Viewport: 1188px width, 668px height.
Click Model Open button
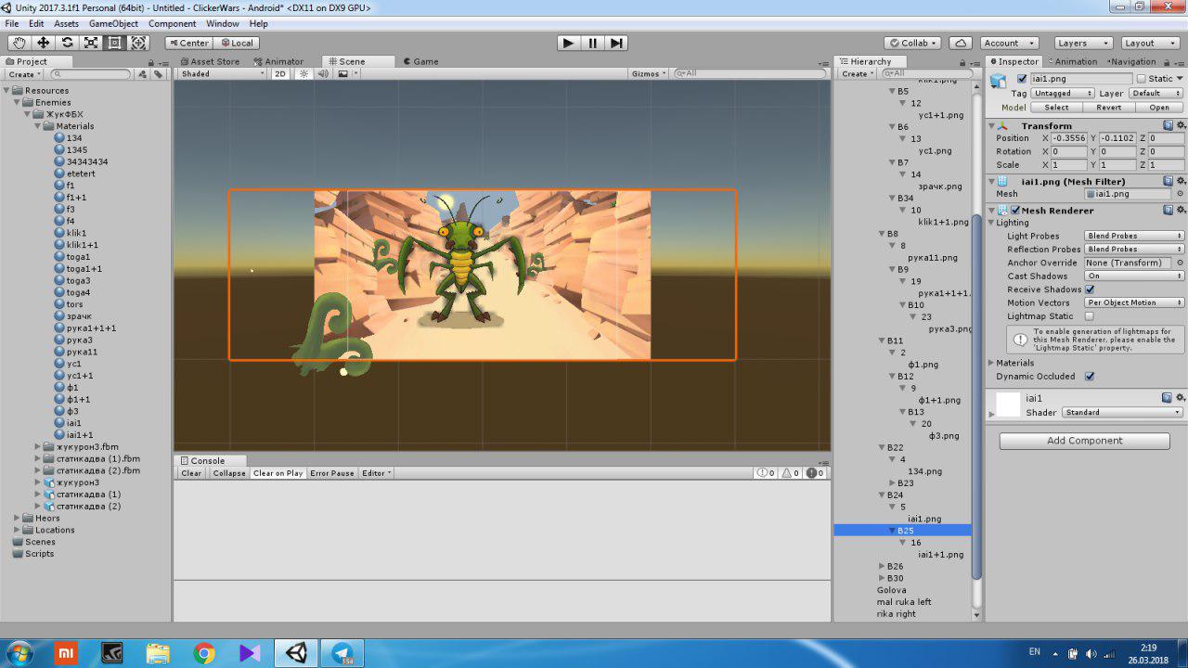point(1159,107)
